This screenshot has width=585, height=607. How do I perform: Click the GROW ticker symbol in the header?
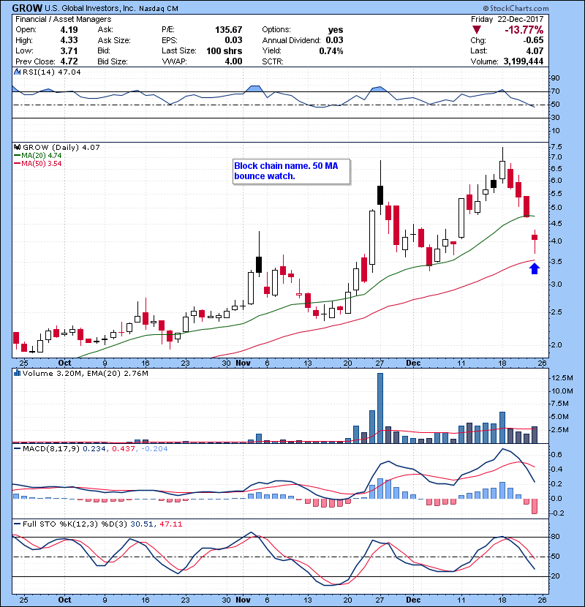click(x=27, y=8)
